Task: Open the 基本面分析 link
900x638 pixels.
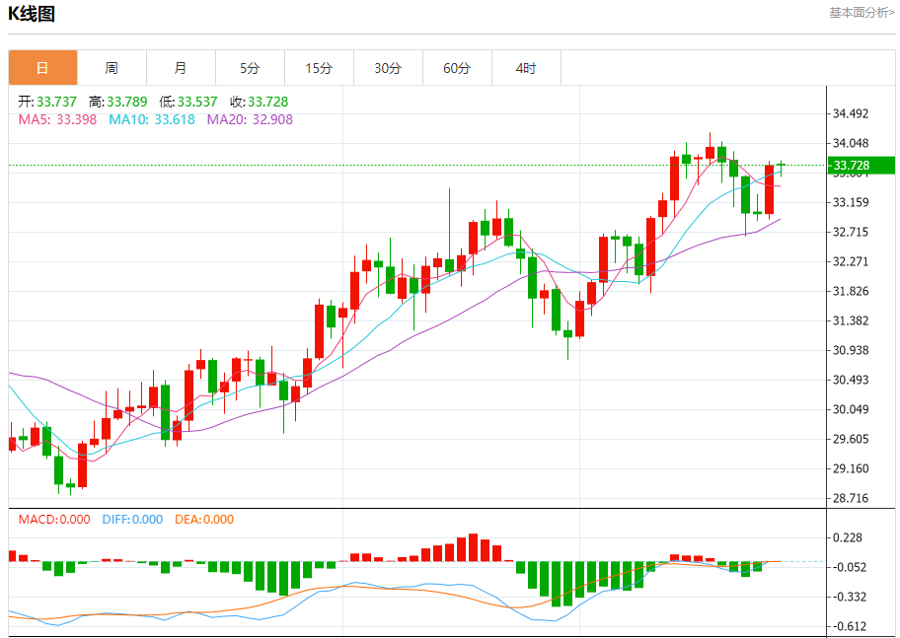Action: coord(862,13)
